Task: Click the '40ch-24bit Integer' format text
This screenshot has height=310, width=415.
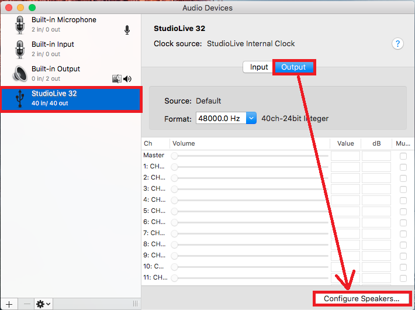Action: coord(295,118)
